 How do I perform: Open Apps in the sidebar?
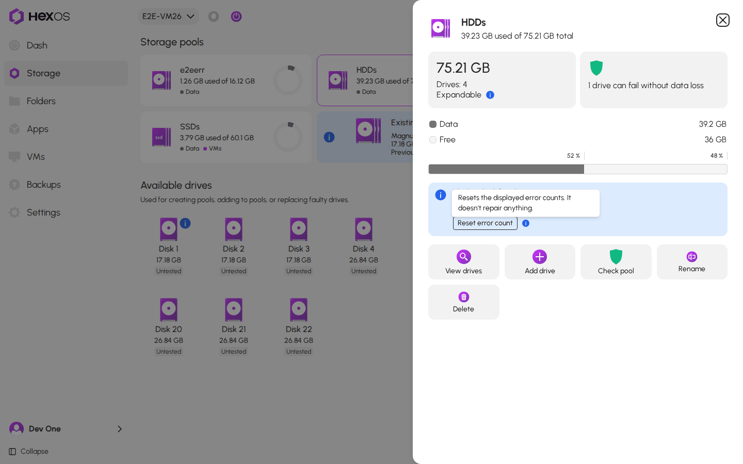pos(66,129)
